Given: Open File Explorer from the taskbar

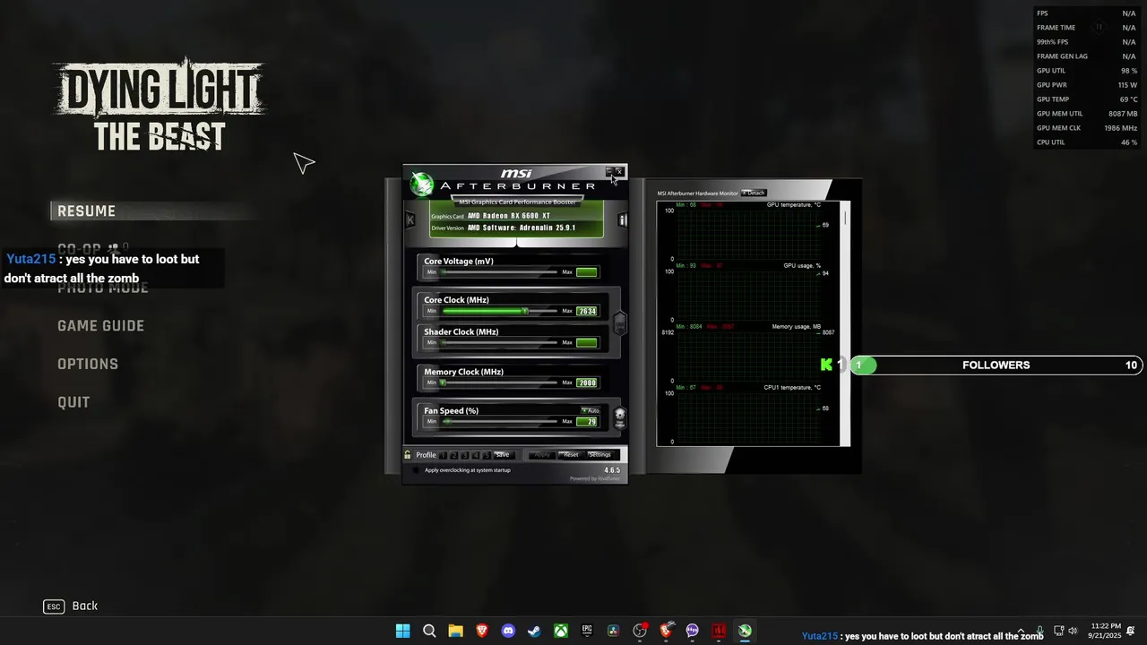Looking at the screenshot, I should 455,631.
